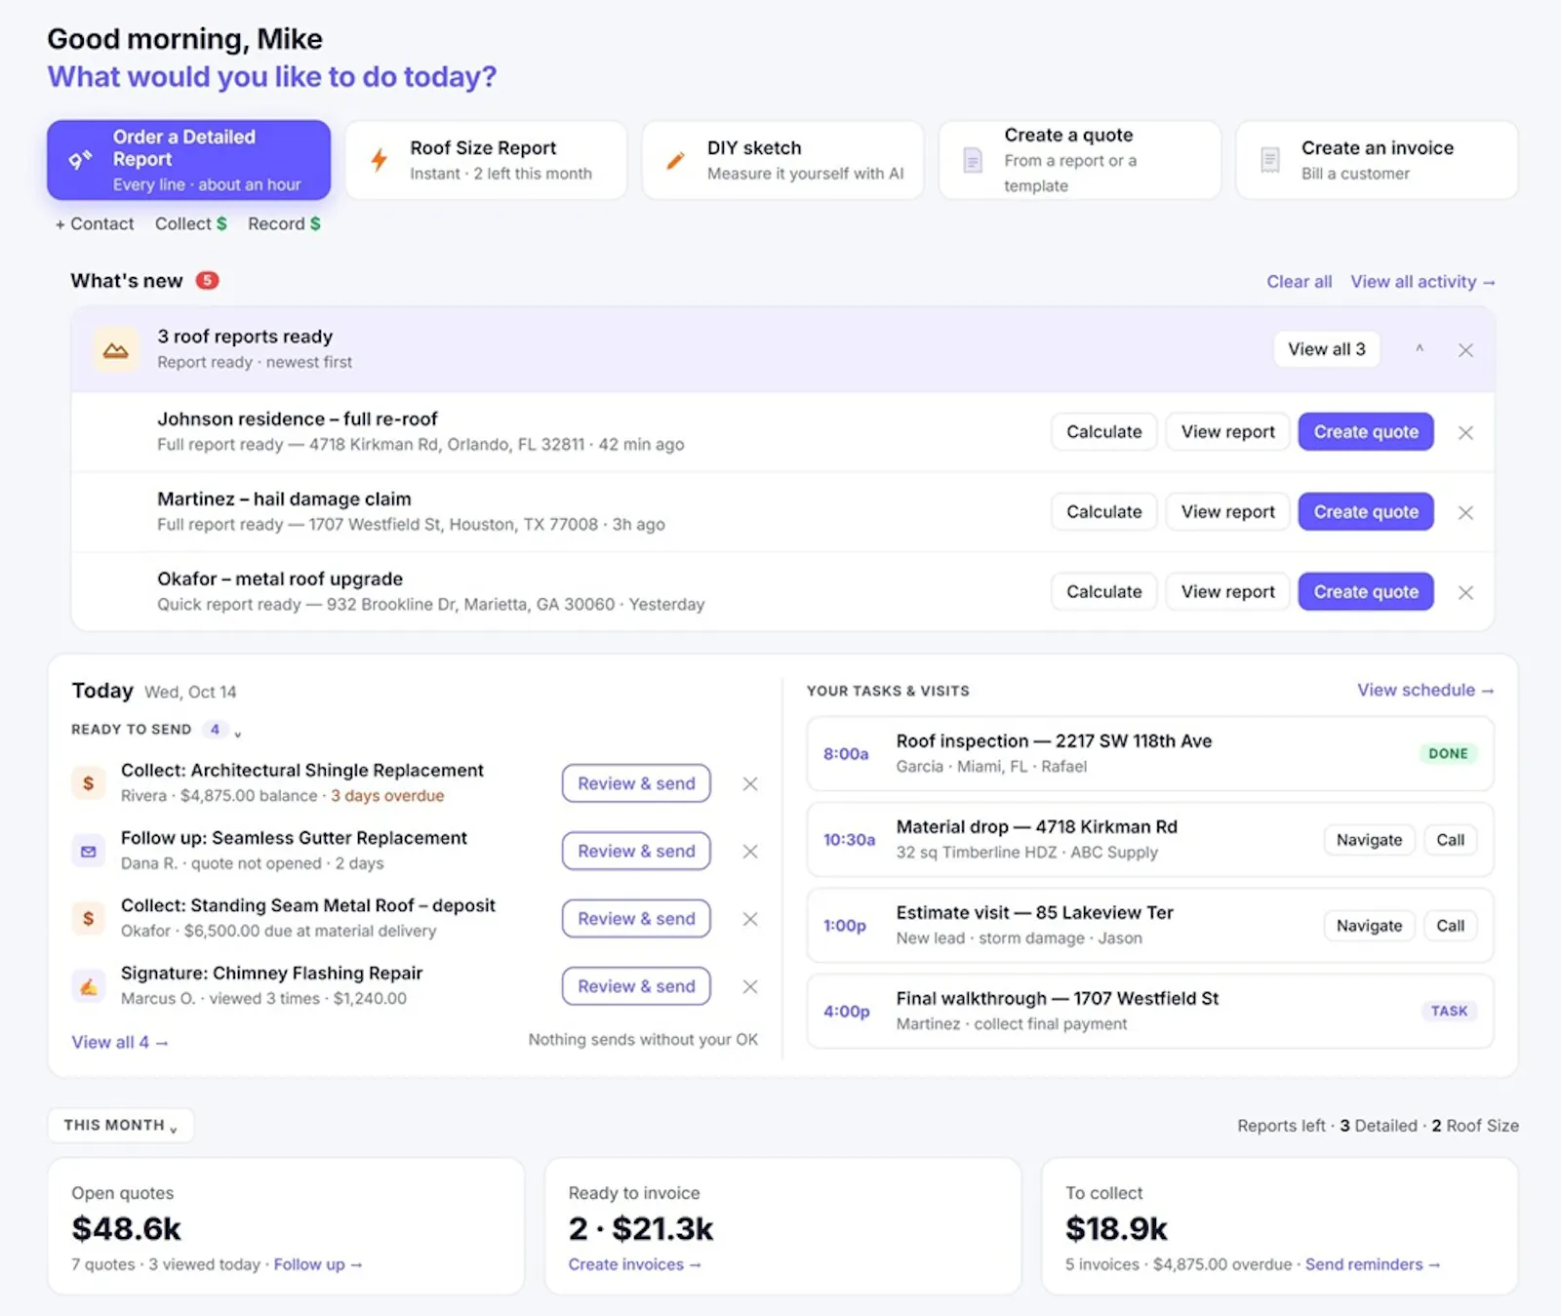
Task: Click the Create a quote document icon
Action: tap(973, 160)
